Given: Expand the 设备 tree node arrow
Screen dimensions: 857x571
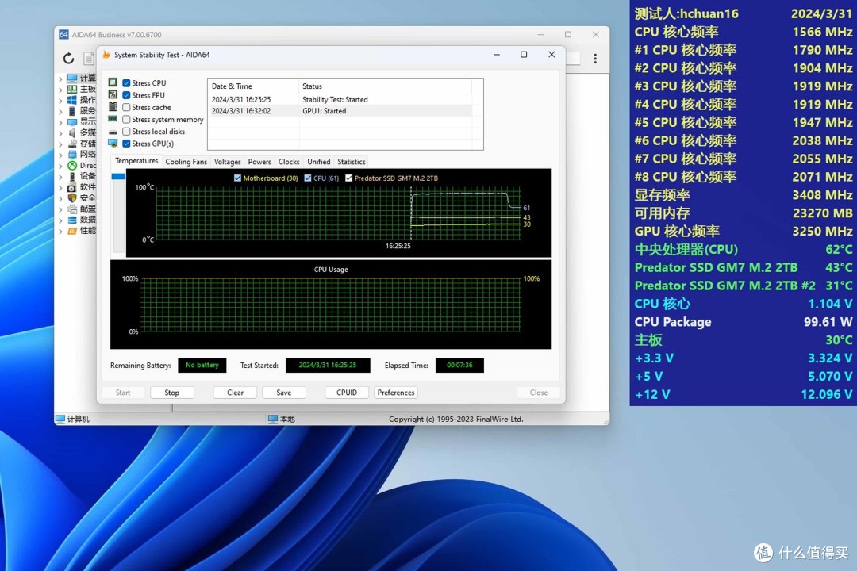Looking at the screenshot, I should (60, 177).
